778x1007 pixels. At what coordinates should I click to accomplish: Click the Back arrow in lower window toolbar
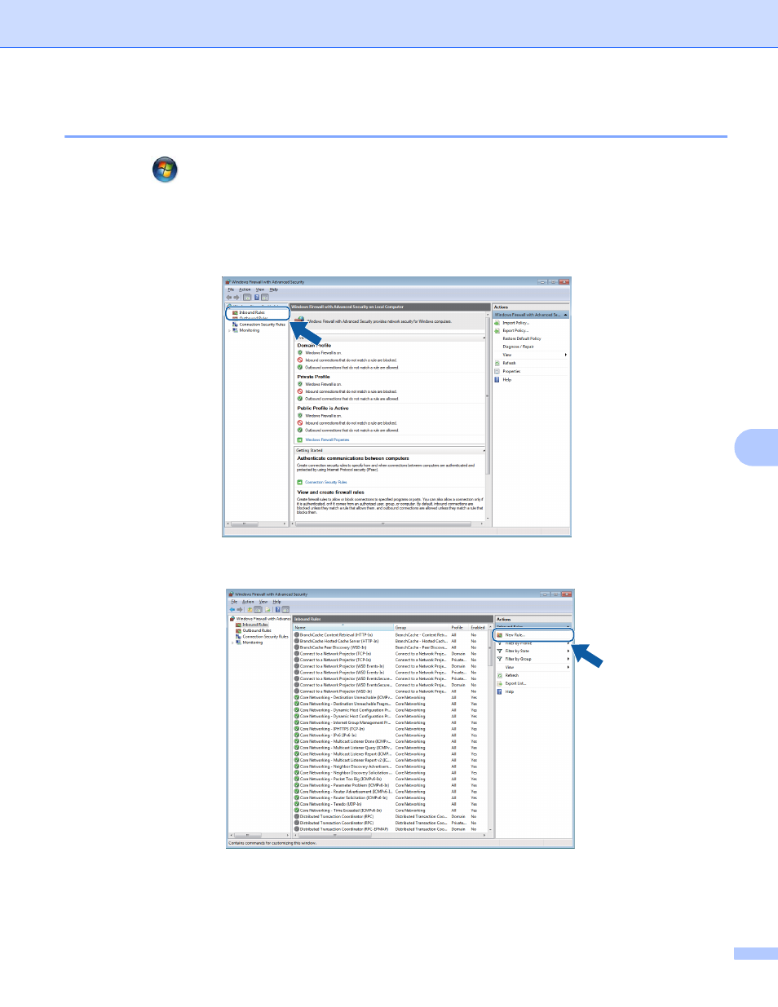(x=232, y=609)
